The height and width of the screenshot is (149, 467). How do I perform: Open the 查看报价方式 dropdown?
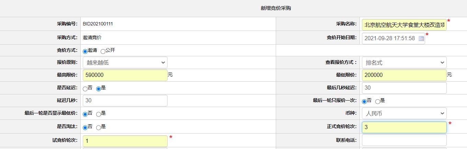click(404, 62)
